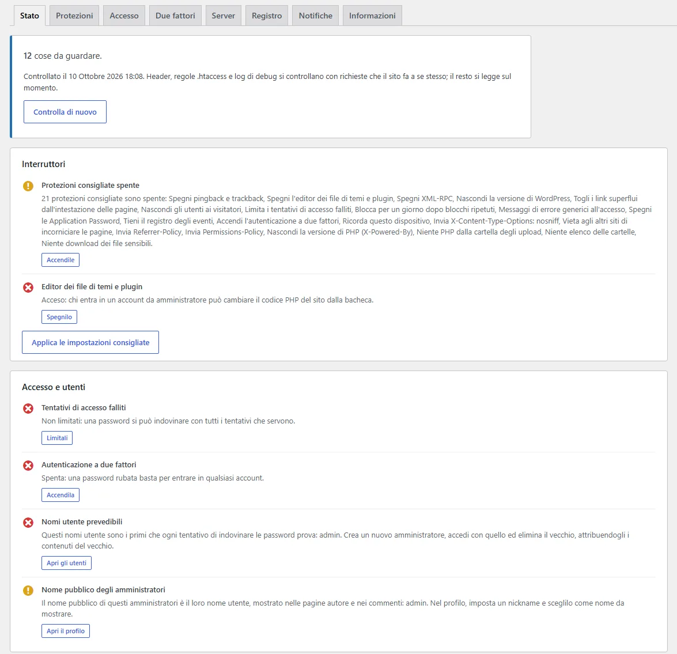Click the warning icon for Nome pubblico degli amministratori

28,591
